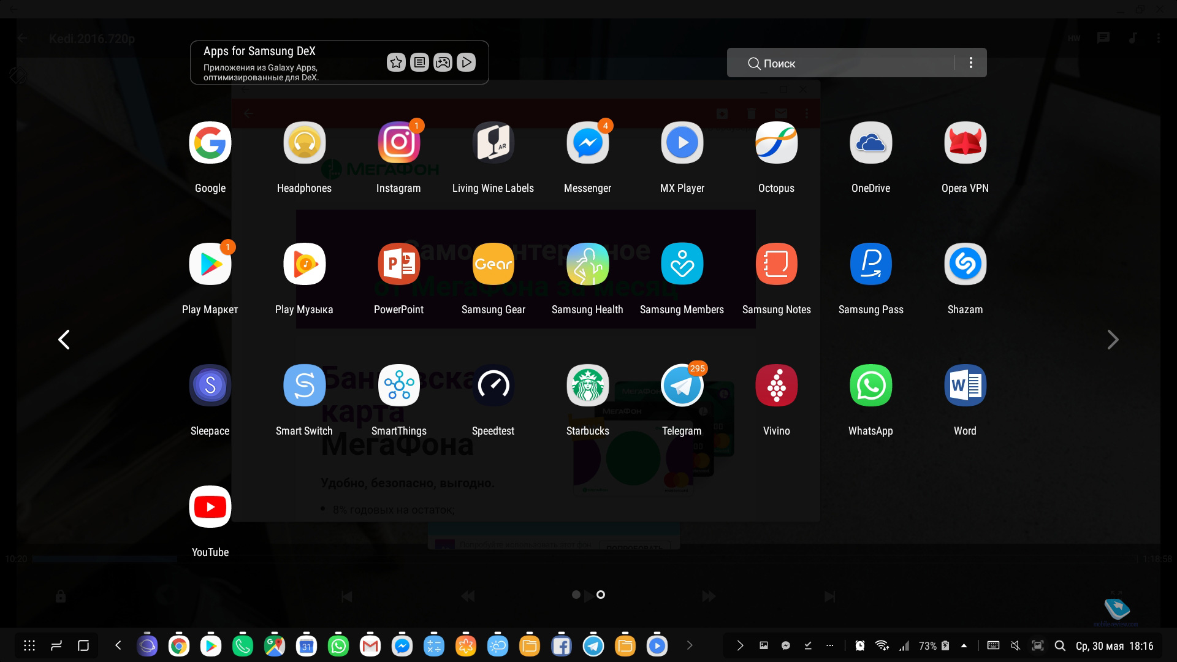This screenshot has width=1177, height=662.
Task: Open Samsung Internet from taskbar
Action: point(147,645)
